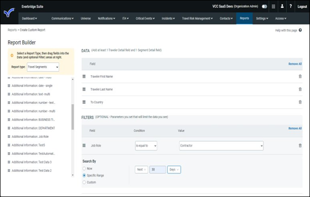Open the Contacts menu

pyautogui.click(x=226, y=19)
